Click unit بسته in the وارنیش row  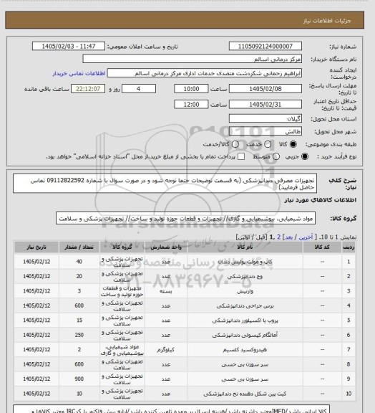[166, 291]
